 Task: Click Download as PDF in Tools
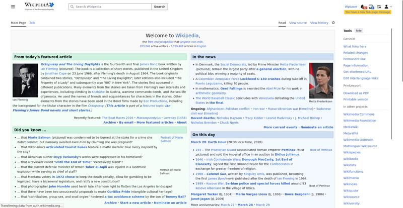click(x=356, y=93)
